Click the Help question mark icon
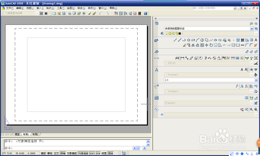 [145, 13]
